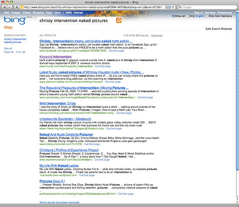Image resolution: width=239 pixels, height=207 pixels.
Task: Click Sign in at top right
Action: (x=198, y=13)
